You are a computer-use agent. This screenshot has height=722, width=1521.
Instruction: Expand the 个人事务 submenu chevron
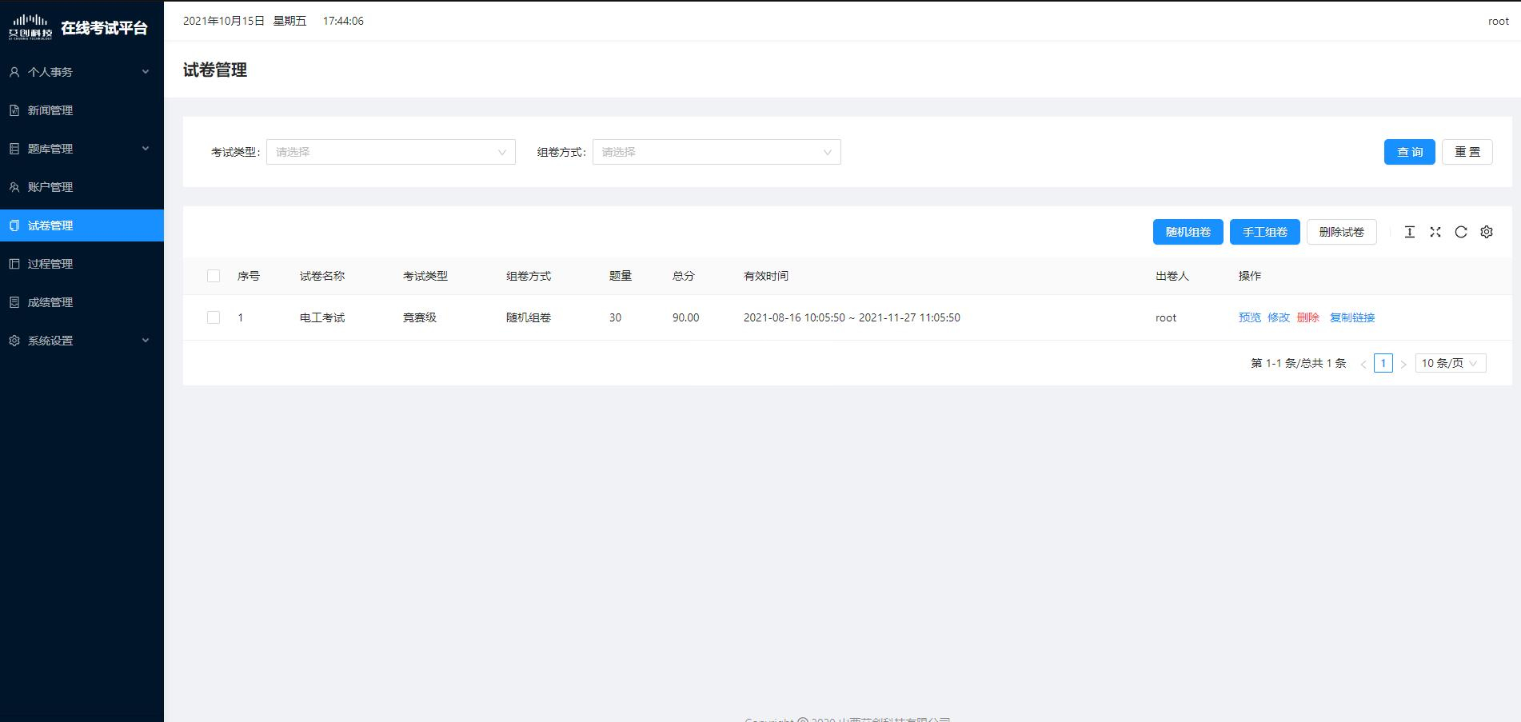[146, 72]
